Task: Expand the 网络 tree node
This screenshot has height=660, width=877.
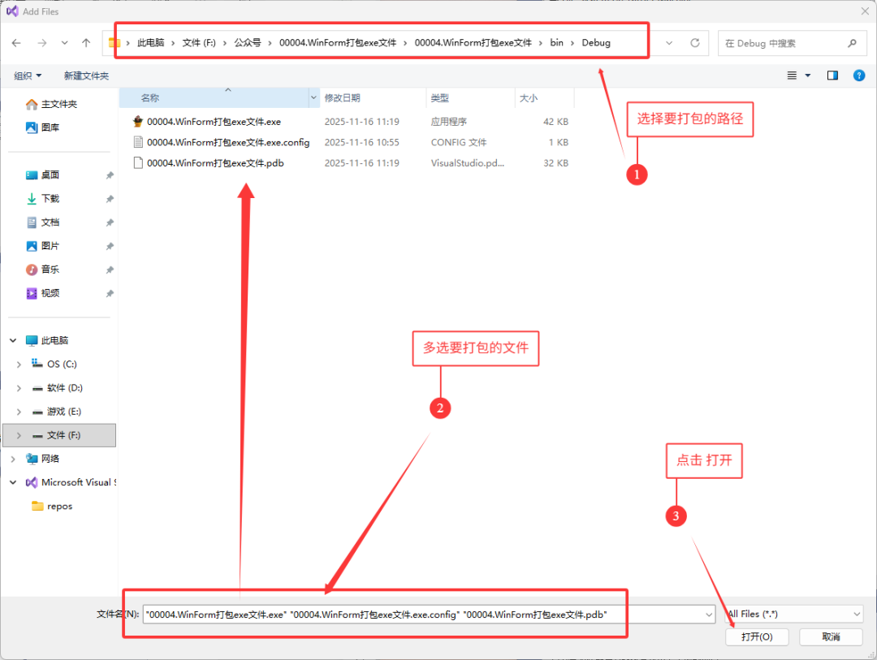Action: tap(13, 459)
